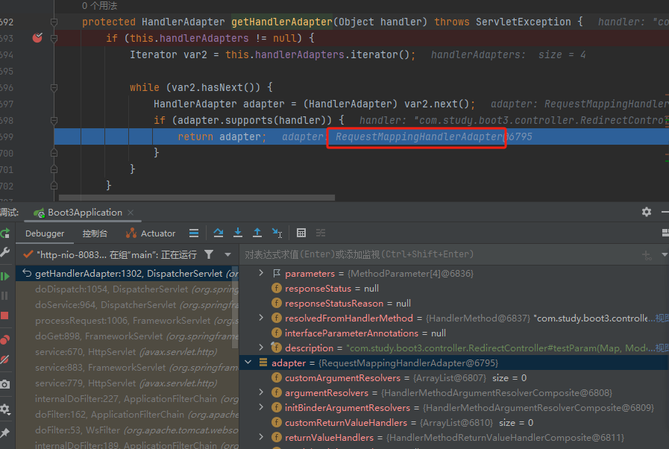This screenshot has height=449, width=669.
Task: Click the responseStatus = null variable
Action: click(x=331, y=289)
